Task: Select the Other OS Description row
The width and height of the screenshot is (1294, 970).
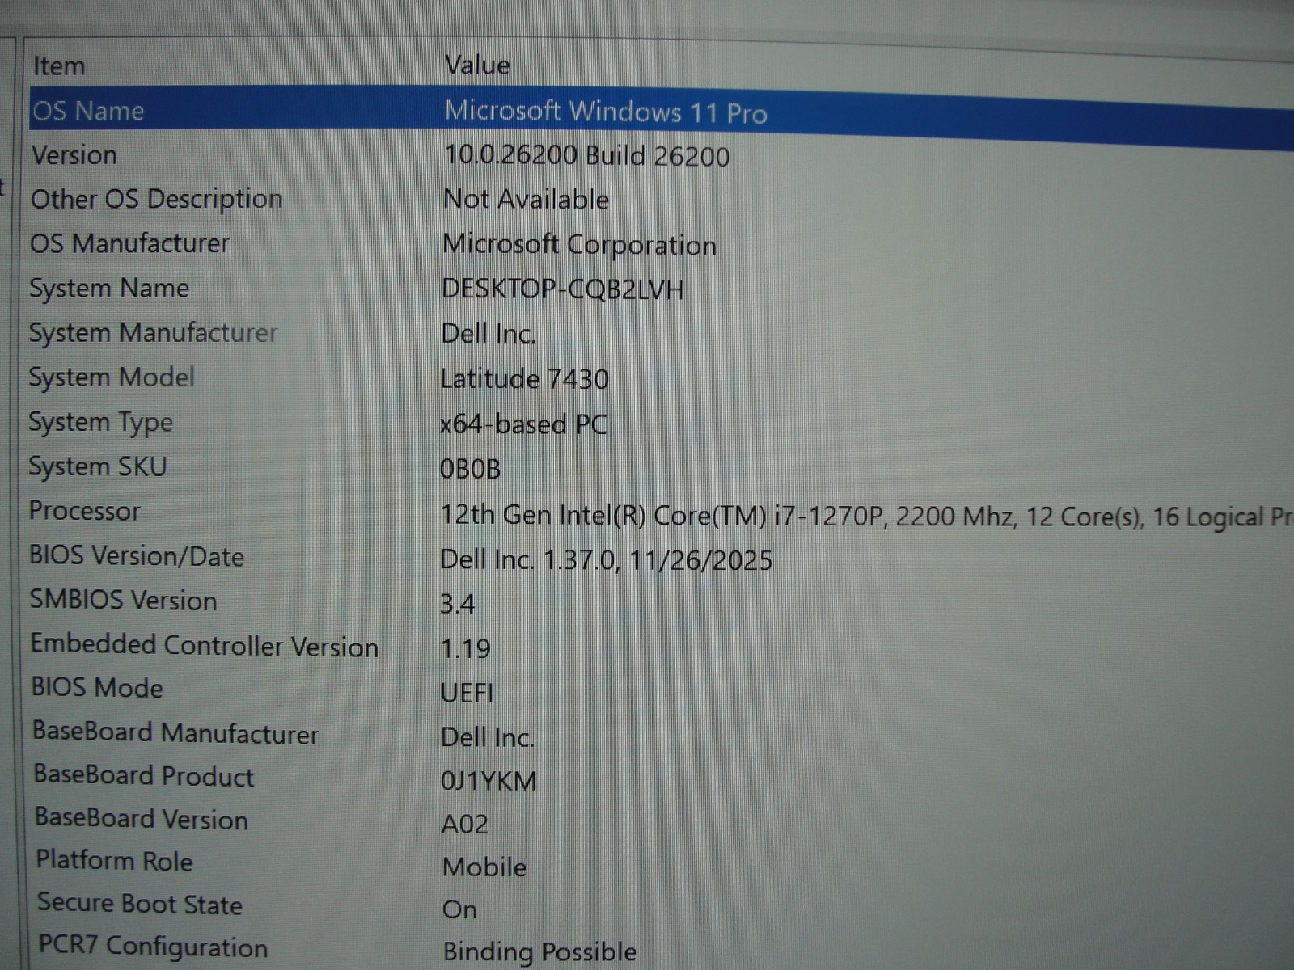Action: (x=156, y=200)
